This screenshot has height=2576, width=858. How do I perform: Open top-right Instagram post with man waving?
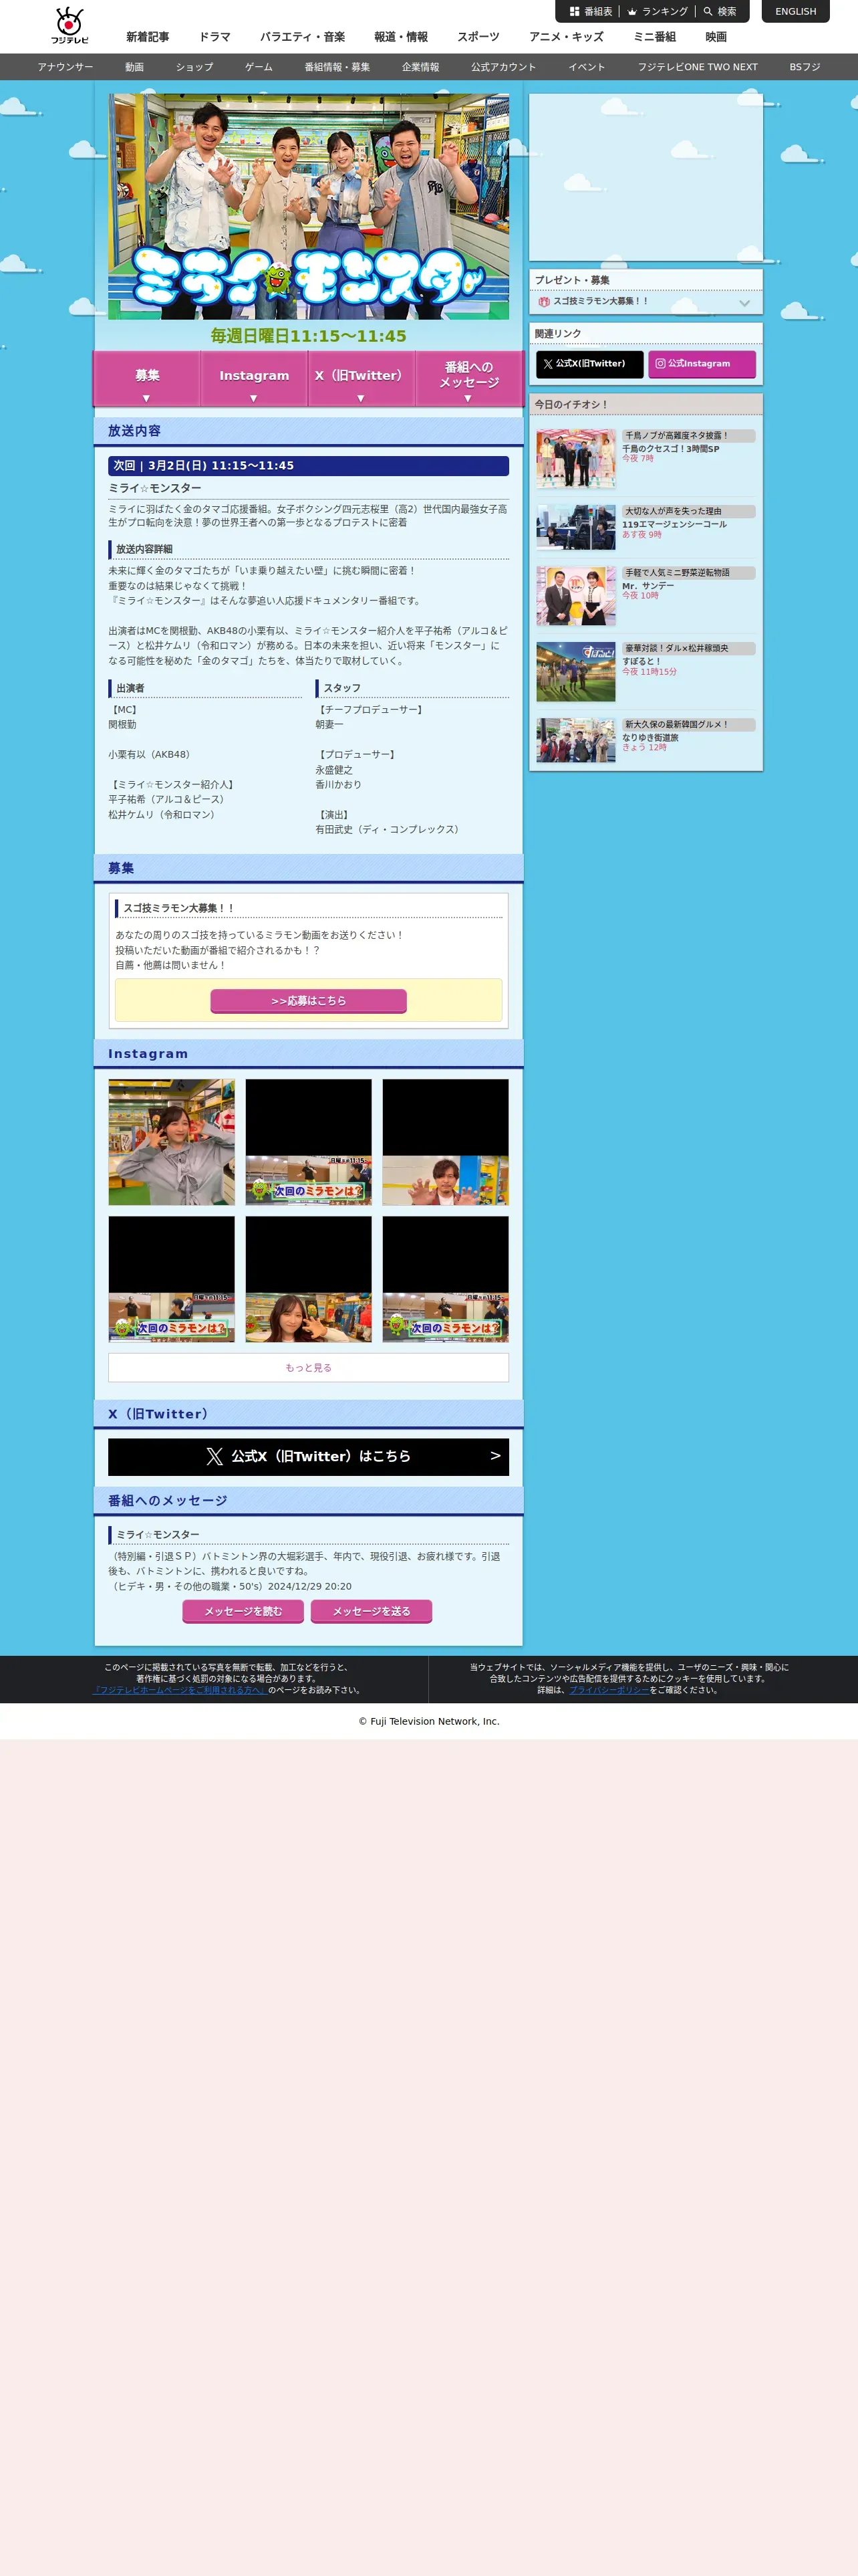(446, 1142)
